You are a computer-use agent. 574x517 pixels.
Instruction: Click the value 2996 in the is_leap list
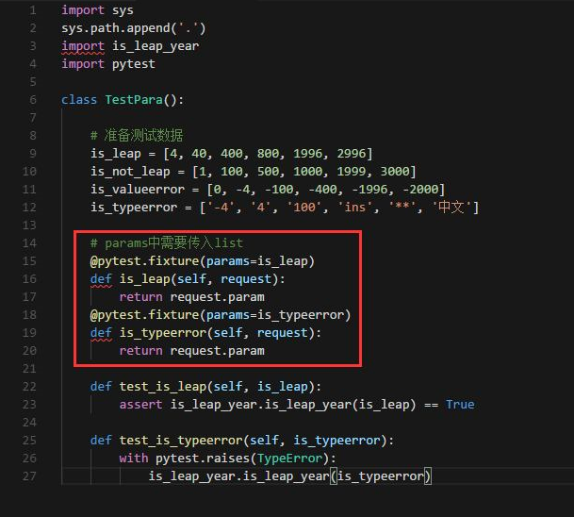pyautogui.click(x=352, y=154)
